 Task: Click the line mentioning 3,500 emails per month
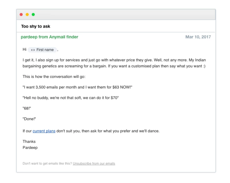(x=77, y=87)
